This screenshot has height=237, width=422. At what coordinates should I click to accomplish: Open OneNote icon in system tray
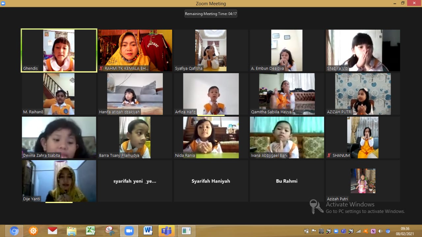[373, 231]
